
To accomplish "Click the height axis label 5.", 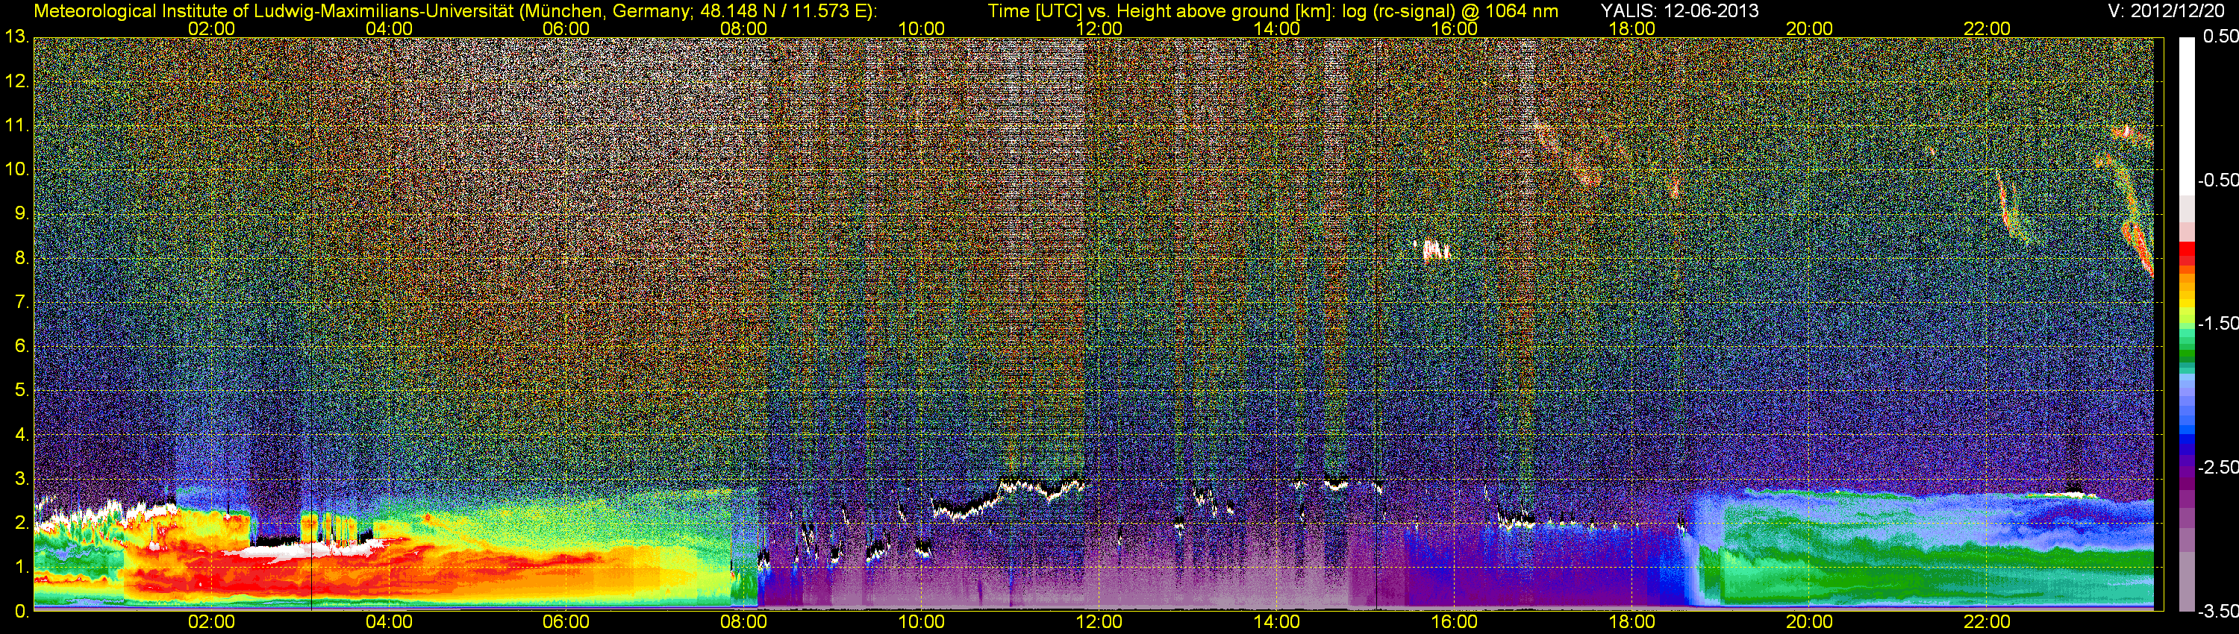I will (x=21, y=390).
